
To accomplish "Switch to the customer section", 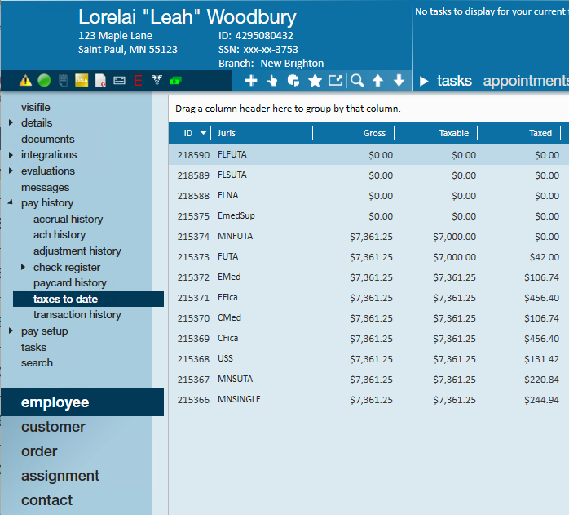I will 53,427.
